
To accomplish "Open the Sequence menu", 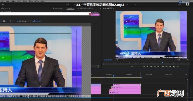I will 19,1.
